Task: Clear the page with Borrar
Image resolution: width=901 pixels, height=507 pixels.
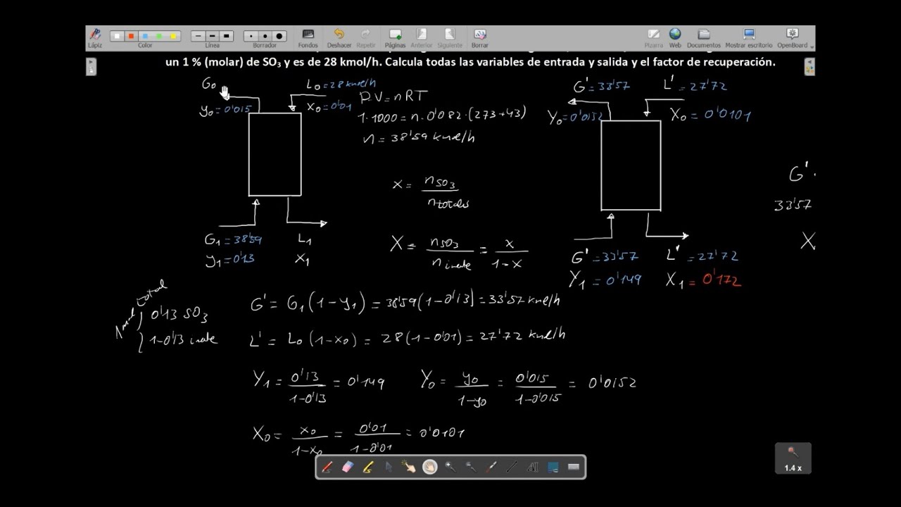Action: 480,38
